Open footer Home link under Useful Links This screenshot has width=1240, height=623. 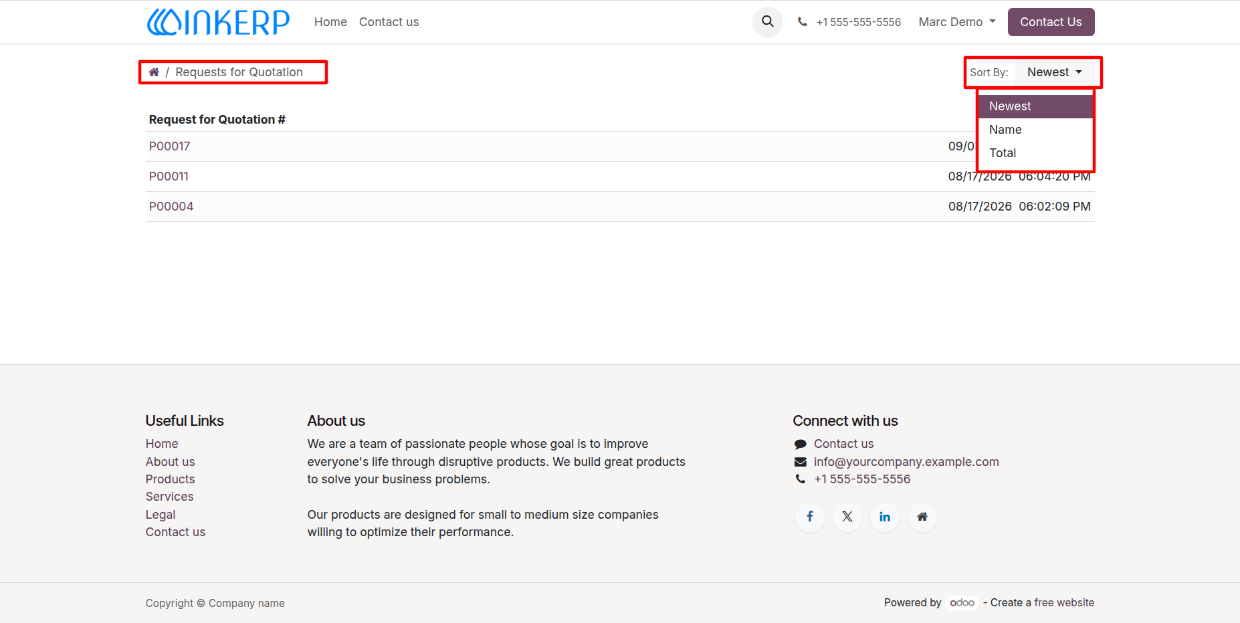click(x=162, y=444)
